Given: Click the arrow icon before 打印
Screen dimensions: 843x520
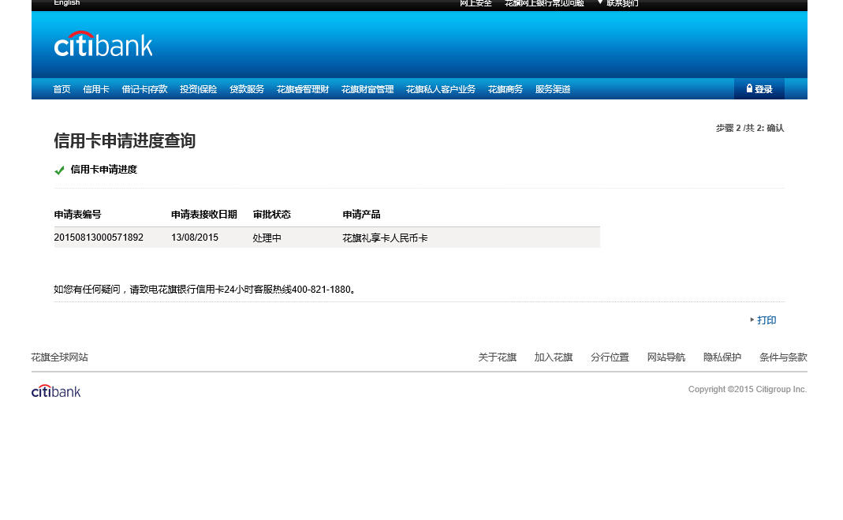Looking at the screenshot, I should pos(752,320).
